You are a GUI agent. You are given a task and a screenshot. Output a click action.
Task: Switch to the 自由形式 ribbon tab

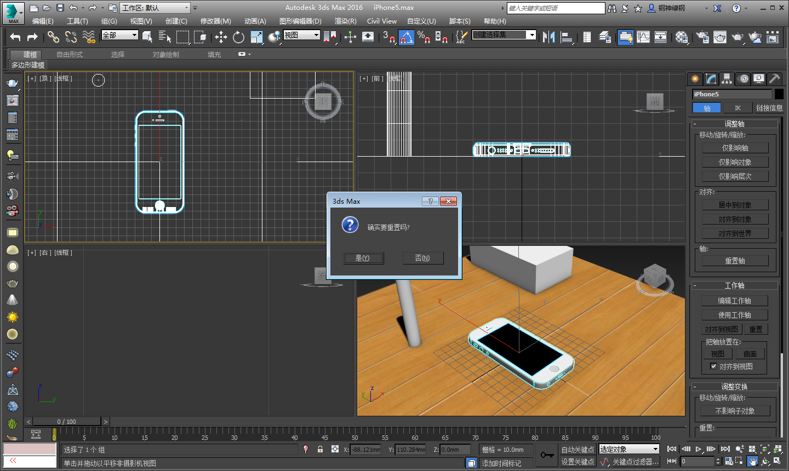[70, 54]
